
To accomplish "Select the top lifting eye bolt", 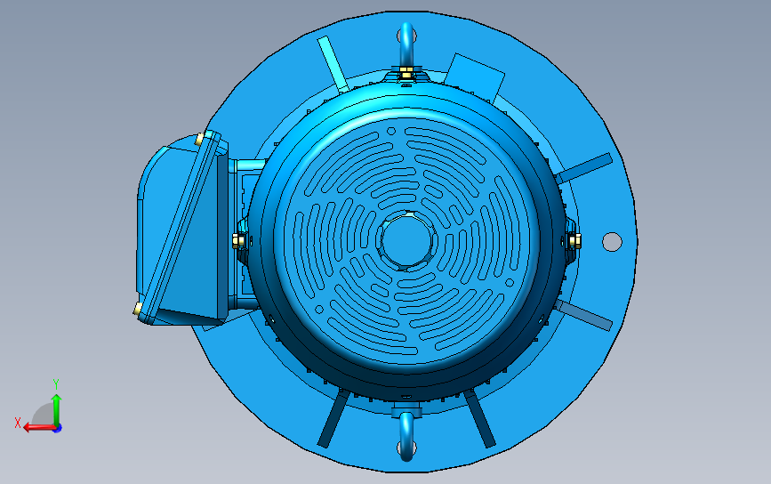I will pyautogui.click(x=406, y=45).
